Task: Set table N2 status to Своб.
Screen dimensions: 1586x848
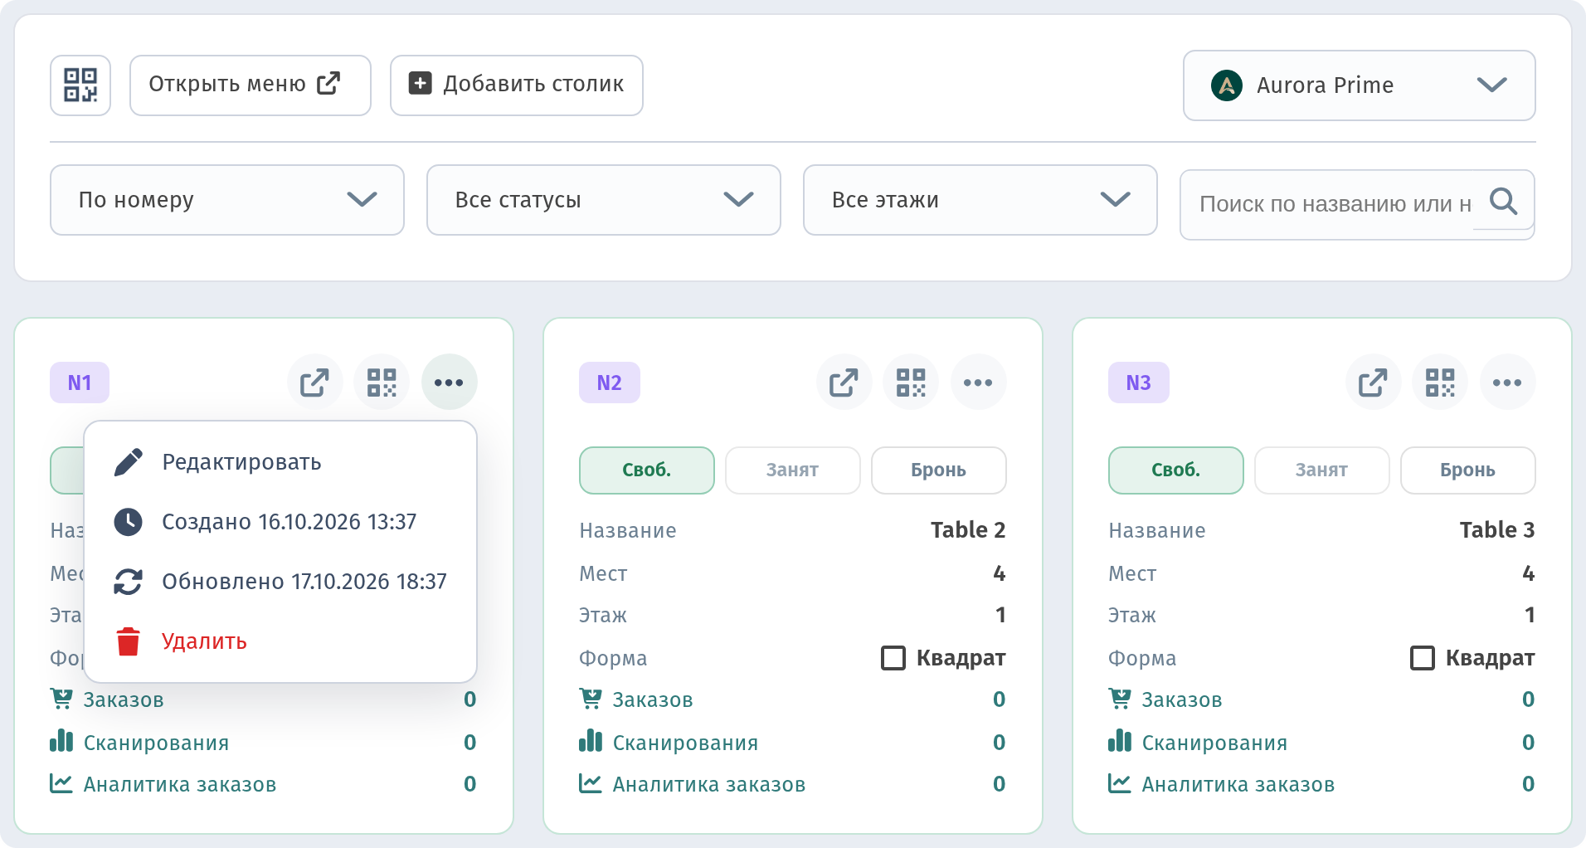Action: pos(647,470)
